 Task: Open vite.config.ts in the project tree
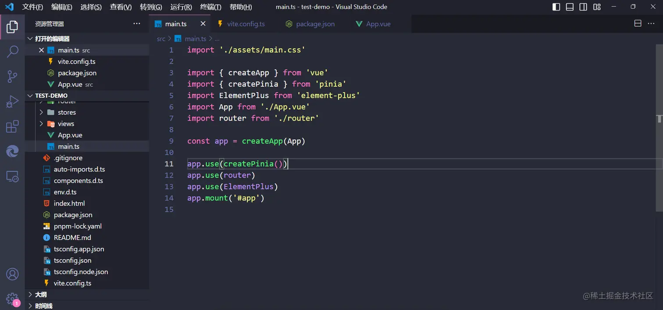(87, 283)
